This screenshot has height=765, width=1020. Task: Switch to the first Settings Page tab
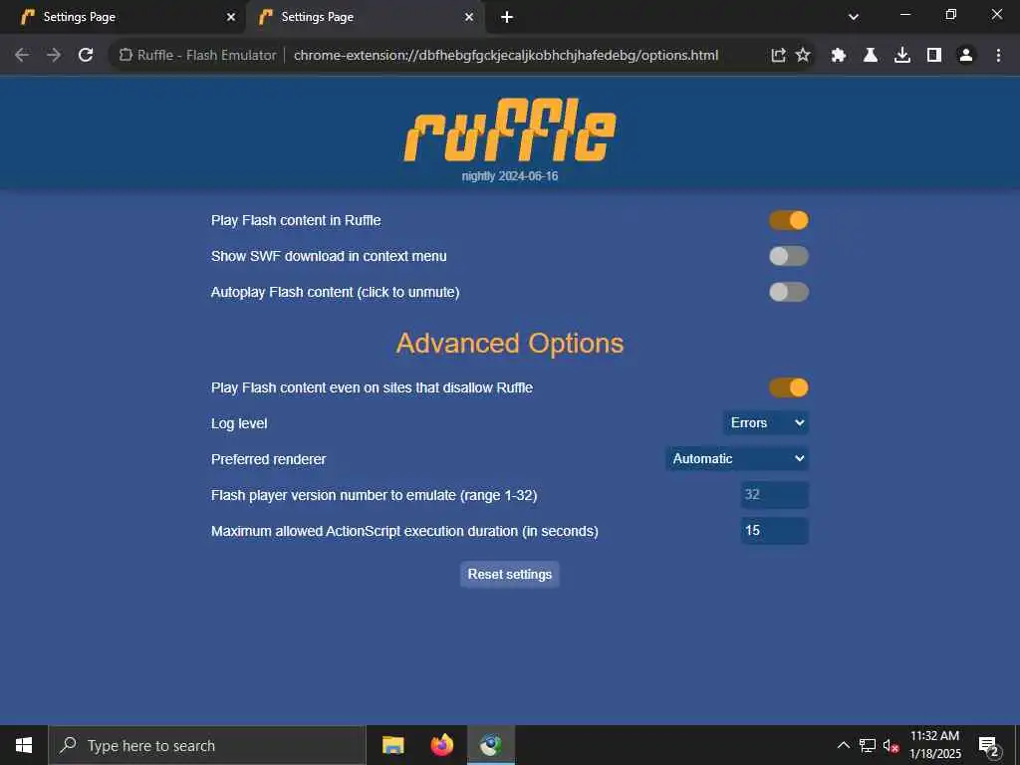point(124,18)
